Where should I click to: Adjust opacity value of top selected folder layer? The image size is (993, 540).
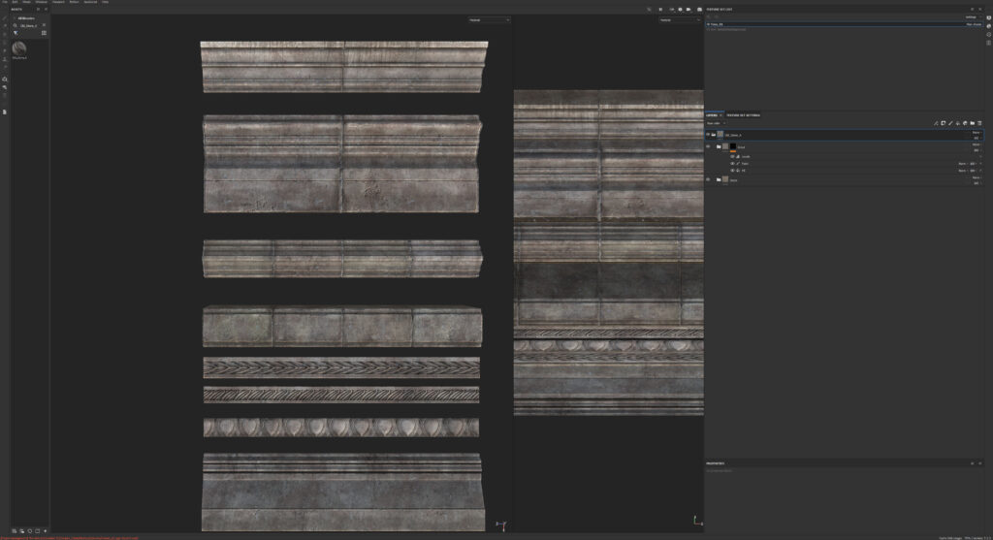[977, 138]
